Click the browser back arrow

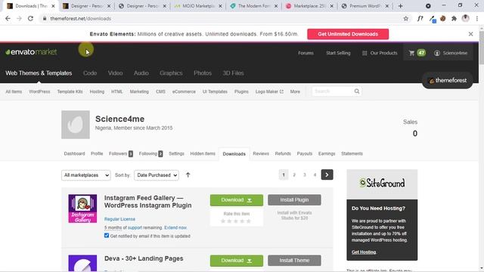coord(8,18)
